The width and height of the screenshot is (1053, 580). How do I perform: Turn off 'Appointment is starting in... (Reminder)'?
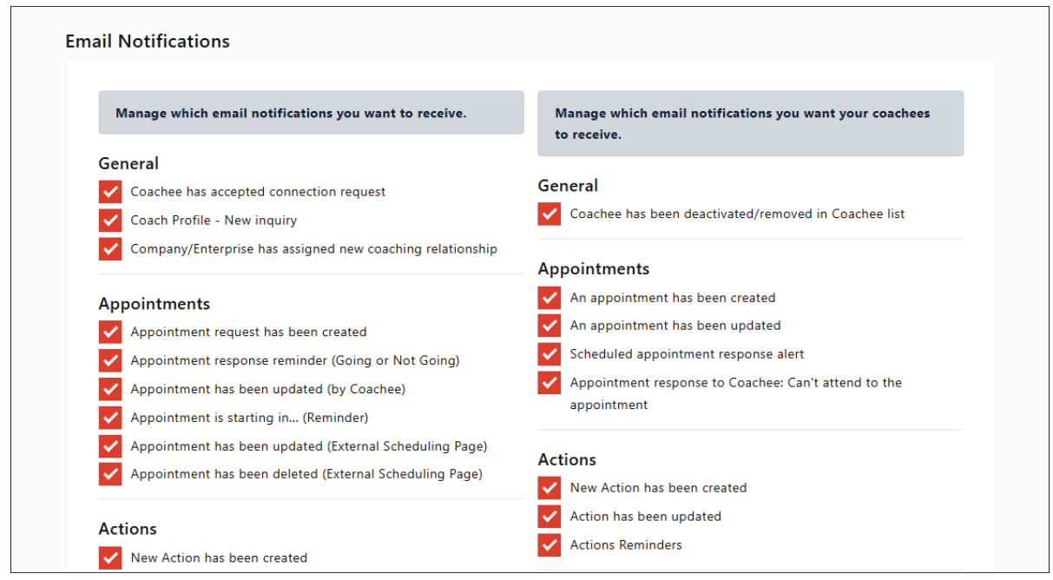click(110, 418)
